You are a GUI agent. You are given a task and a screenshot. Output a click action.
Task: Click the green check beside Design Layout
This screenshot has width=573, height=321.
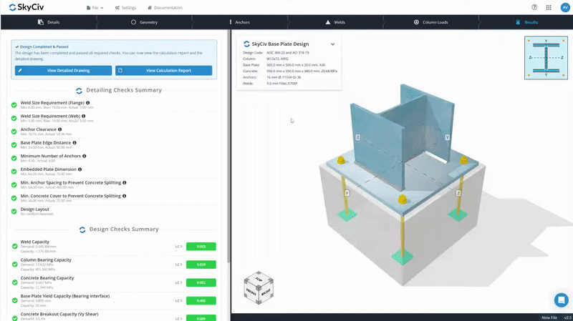[x=14, y=212]
